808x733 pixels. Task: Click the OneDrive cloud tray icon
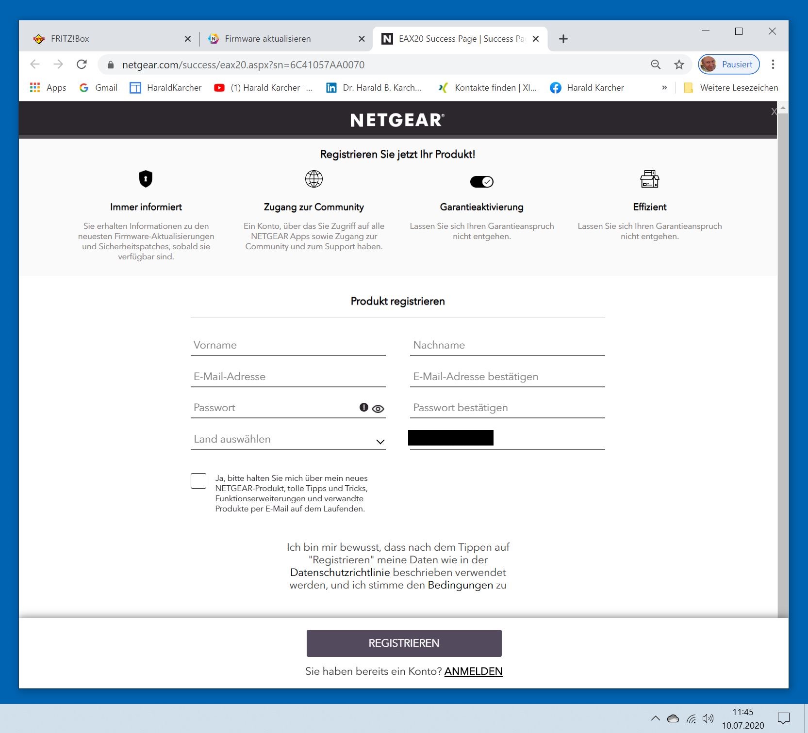pos(673,718)
